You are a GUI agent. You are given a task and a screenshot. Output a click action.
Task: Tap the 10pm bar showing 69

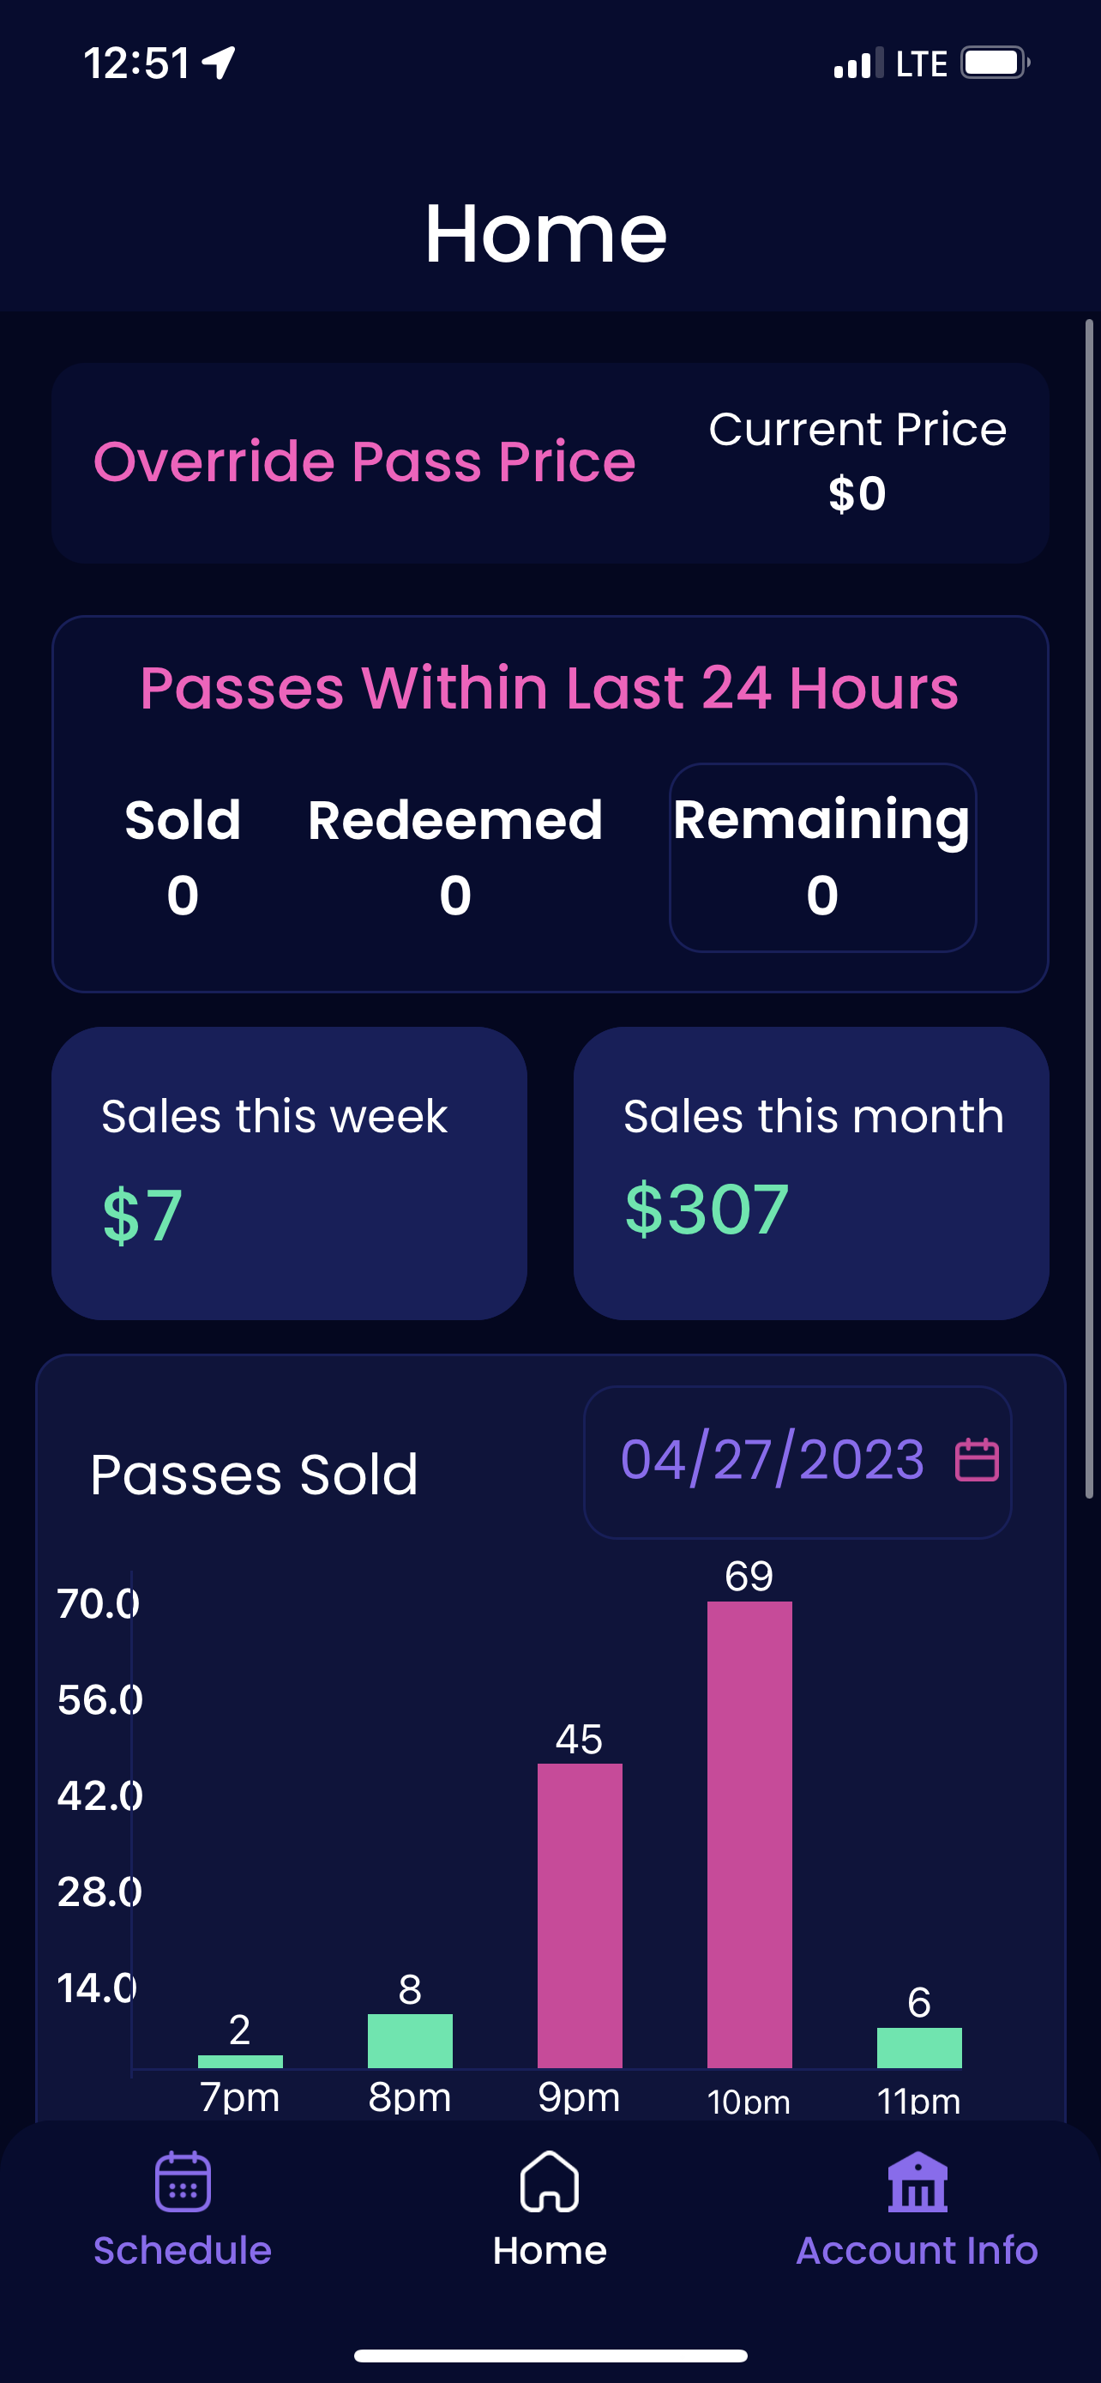tap(749, 1833)
